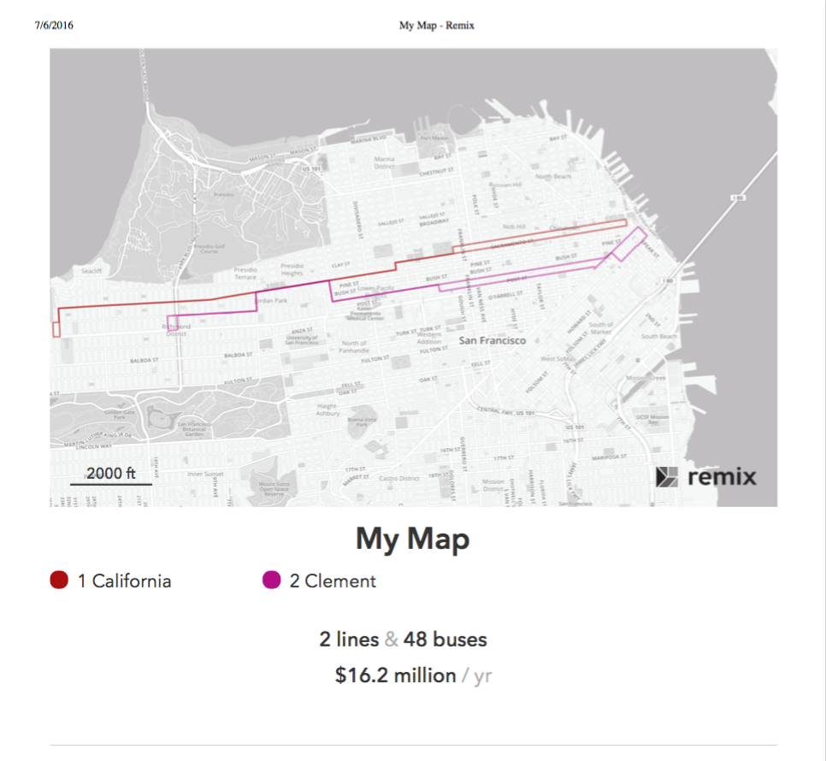
Task: Click the Golden Gate Park label
Action: (x=119, y=415)
